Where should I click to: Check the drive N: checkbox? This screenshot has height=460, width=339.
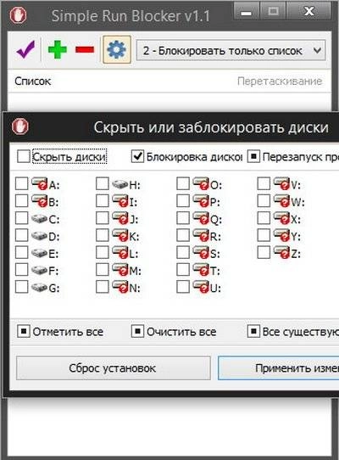(103, 287)
